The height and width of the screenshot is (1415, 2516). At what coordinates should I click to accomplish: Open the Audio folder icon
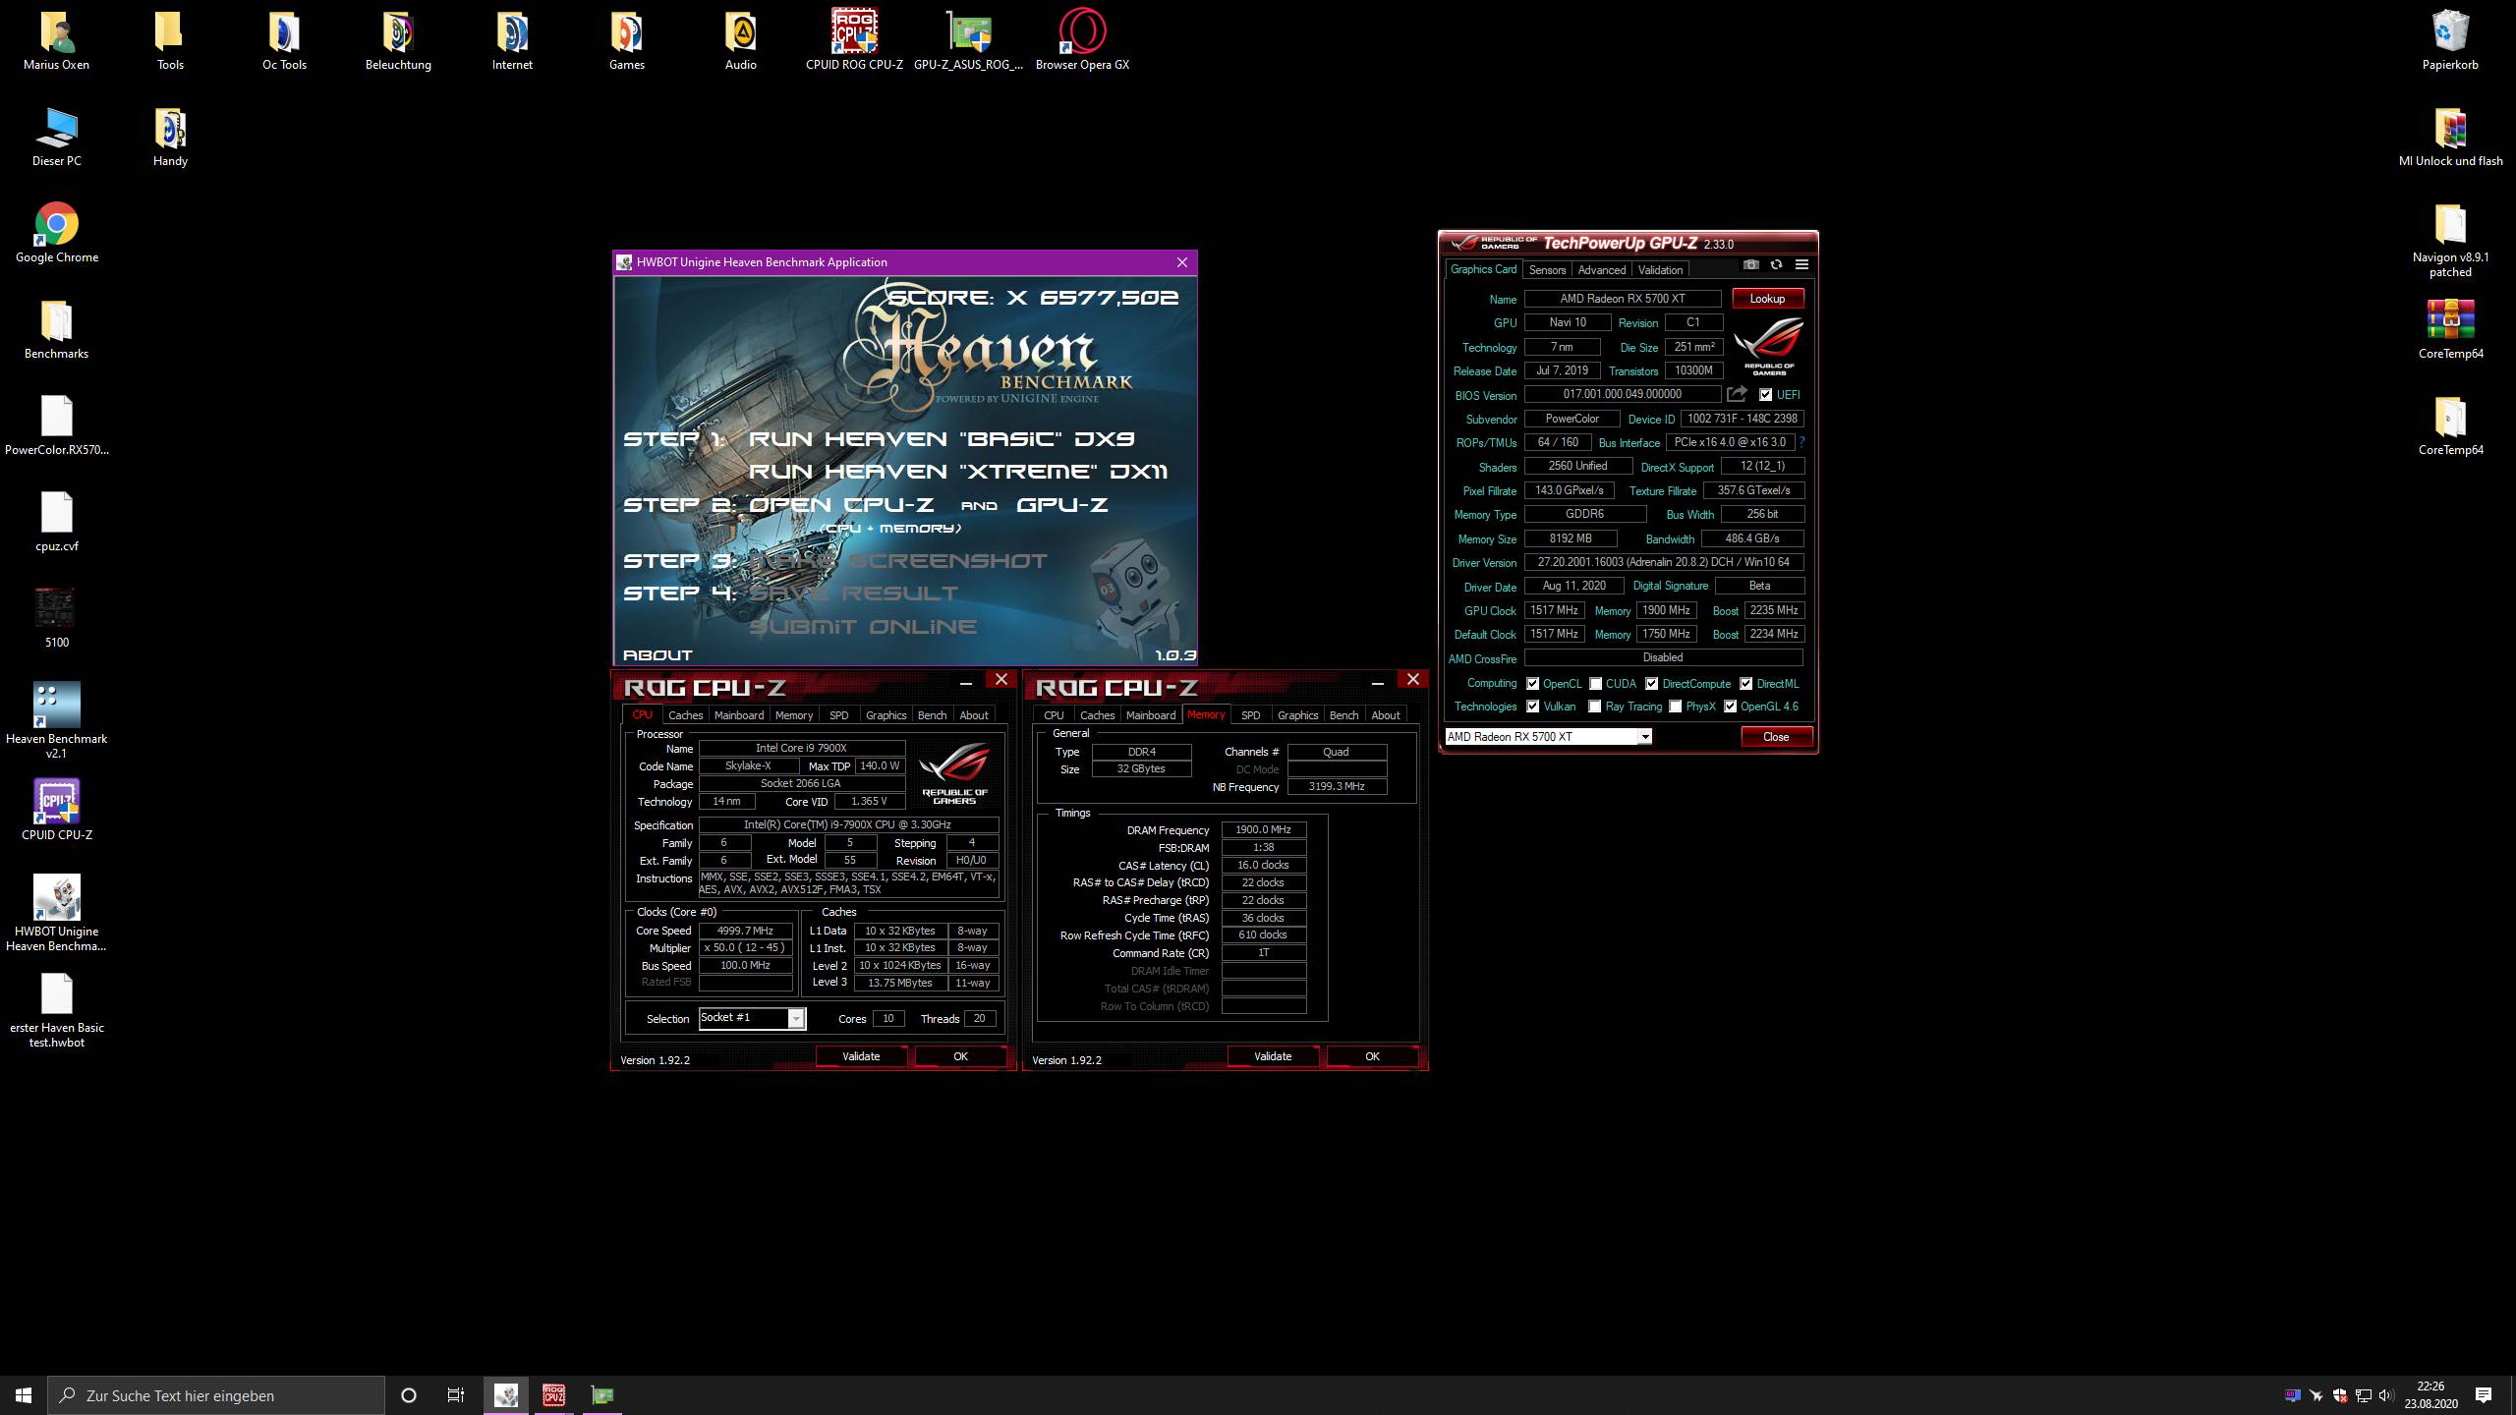(x=740, y=32)
